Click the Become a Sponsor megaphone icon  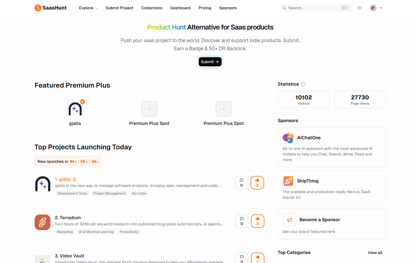289,220
